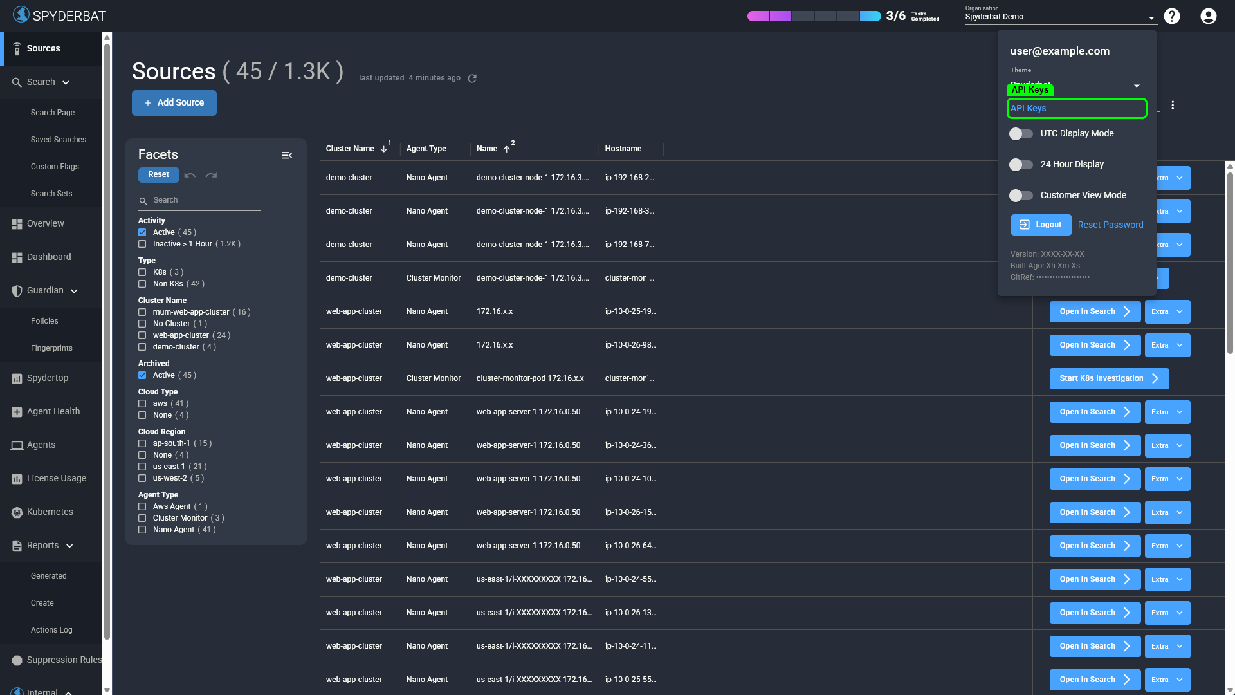This screenshot has width=1235, height=695.
Task: Click the Add Source button
Action: 174,102
